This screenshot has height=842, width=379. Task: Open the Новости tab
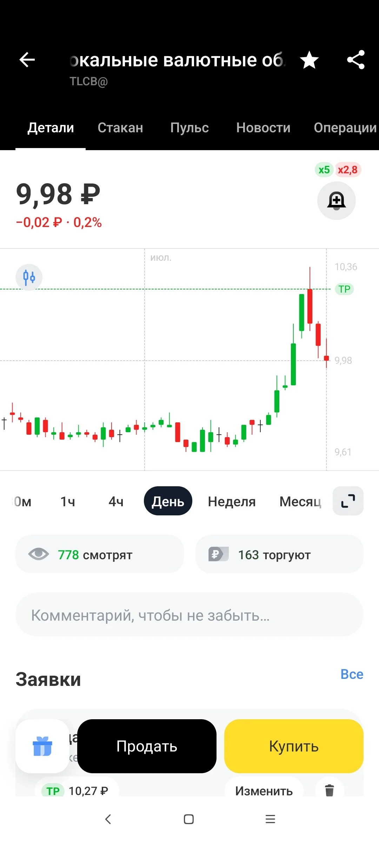[263, 128]
